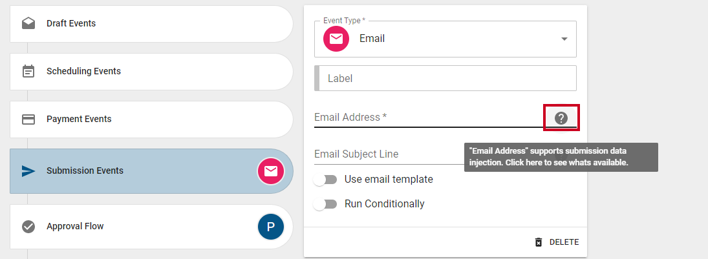Click the trash icon next to Delete

(538, 242)
